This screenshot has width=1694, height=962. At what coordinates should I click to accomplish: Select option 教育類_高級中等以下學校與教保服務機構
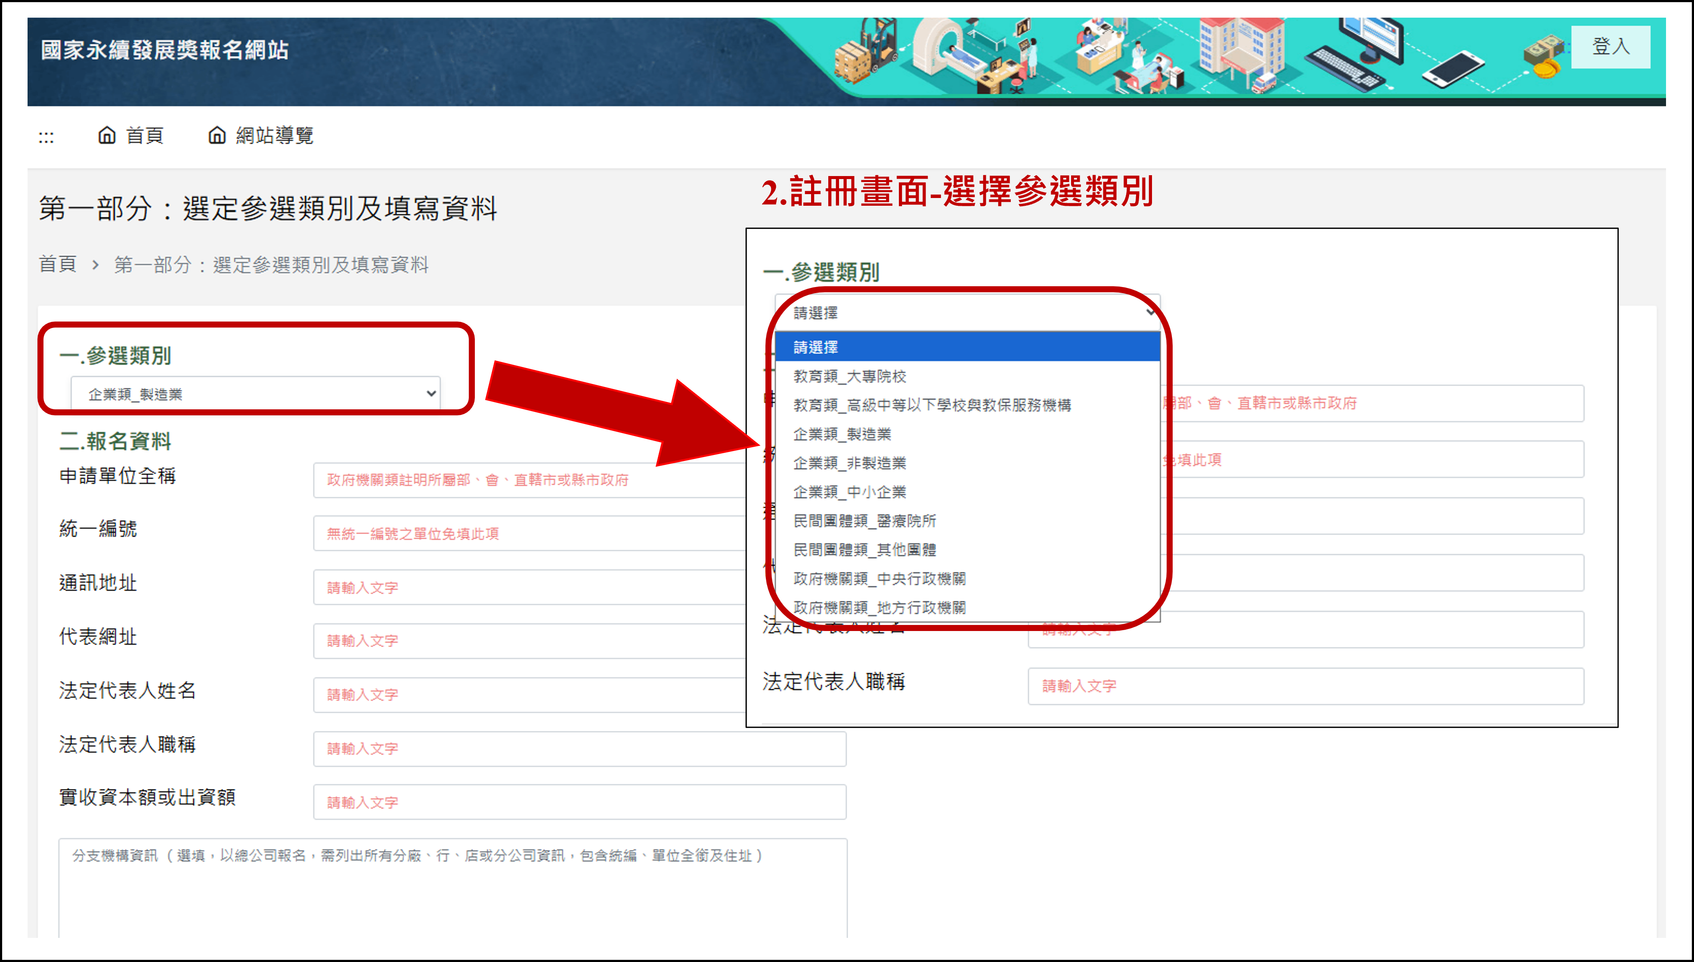(x=967, y=405)
